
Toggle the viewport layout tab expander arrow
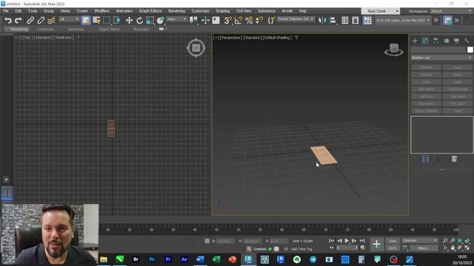[x=7, y=180]
